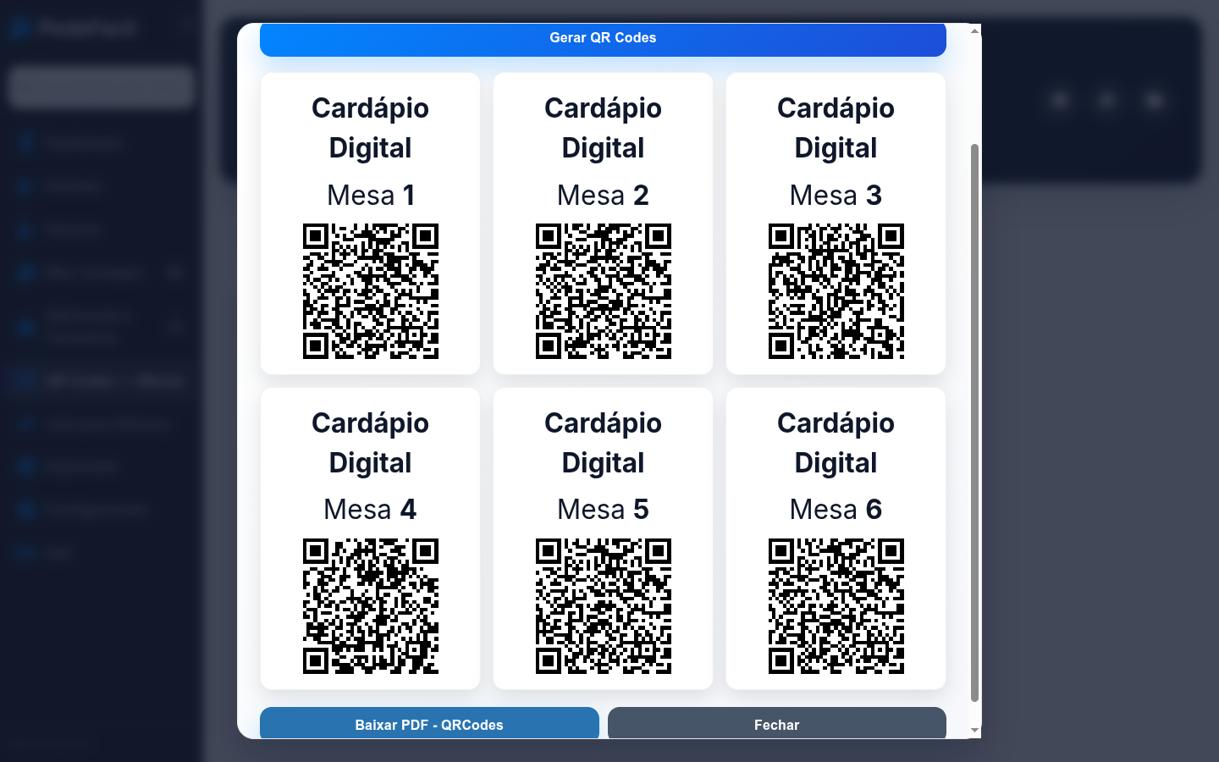Select the QR code for Mesa 2

tap(604, 291)
